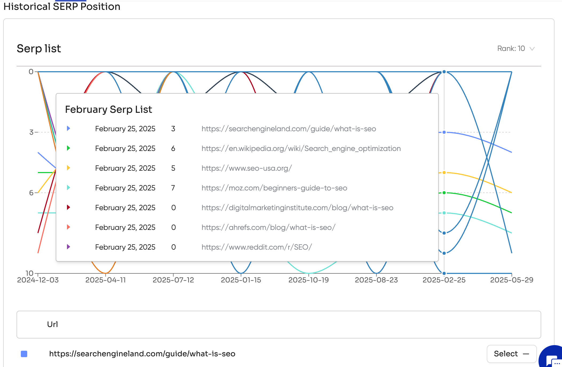Click the 2025-02-25 top data point

[x=444, y=72]
